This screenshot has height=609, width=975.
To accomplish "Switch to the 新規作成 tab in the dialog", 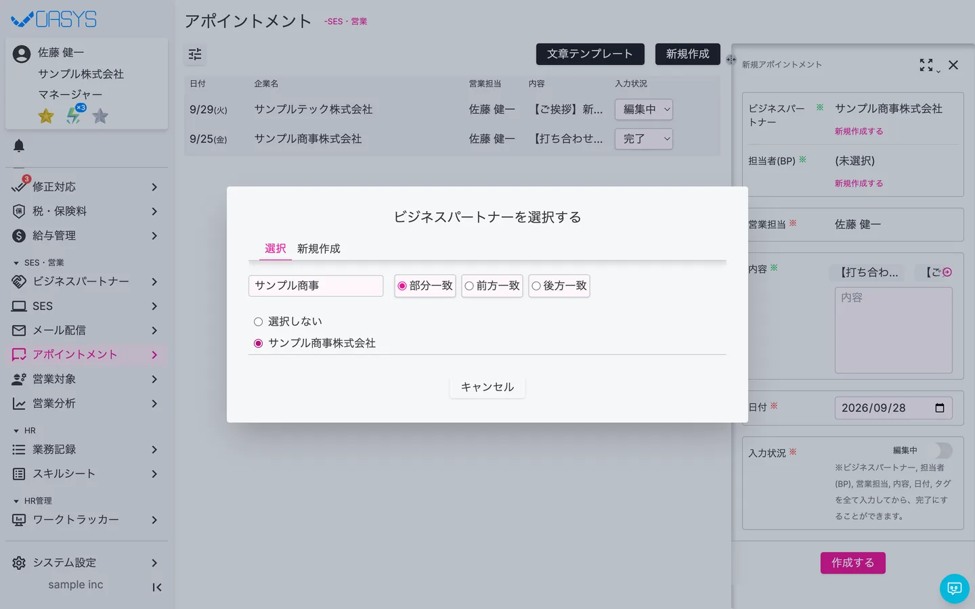I will (319, 248).
